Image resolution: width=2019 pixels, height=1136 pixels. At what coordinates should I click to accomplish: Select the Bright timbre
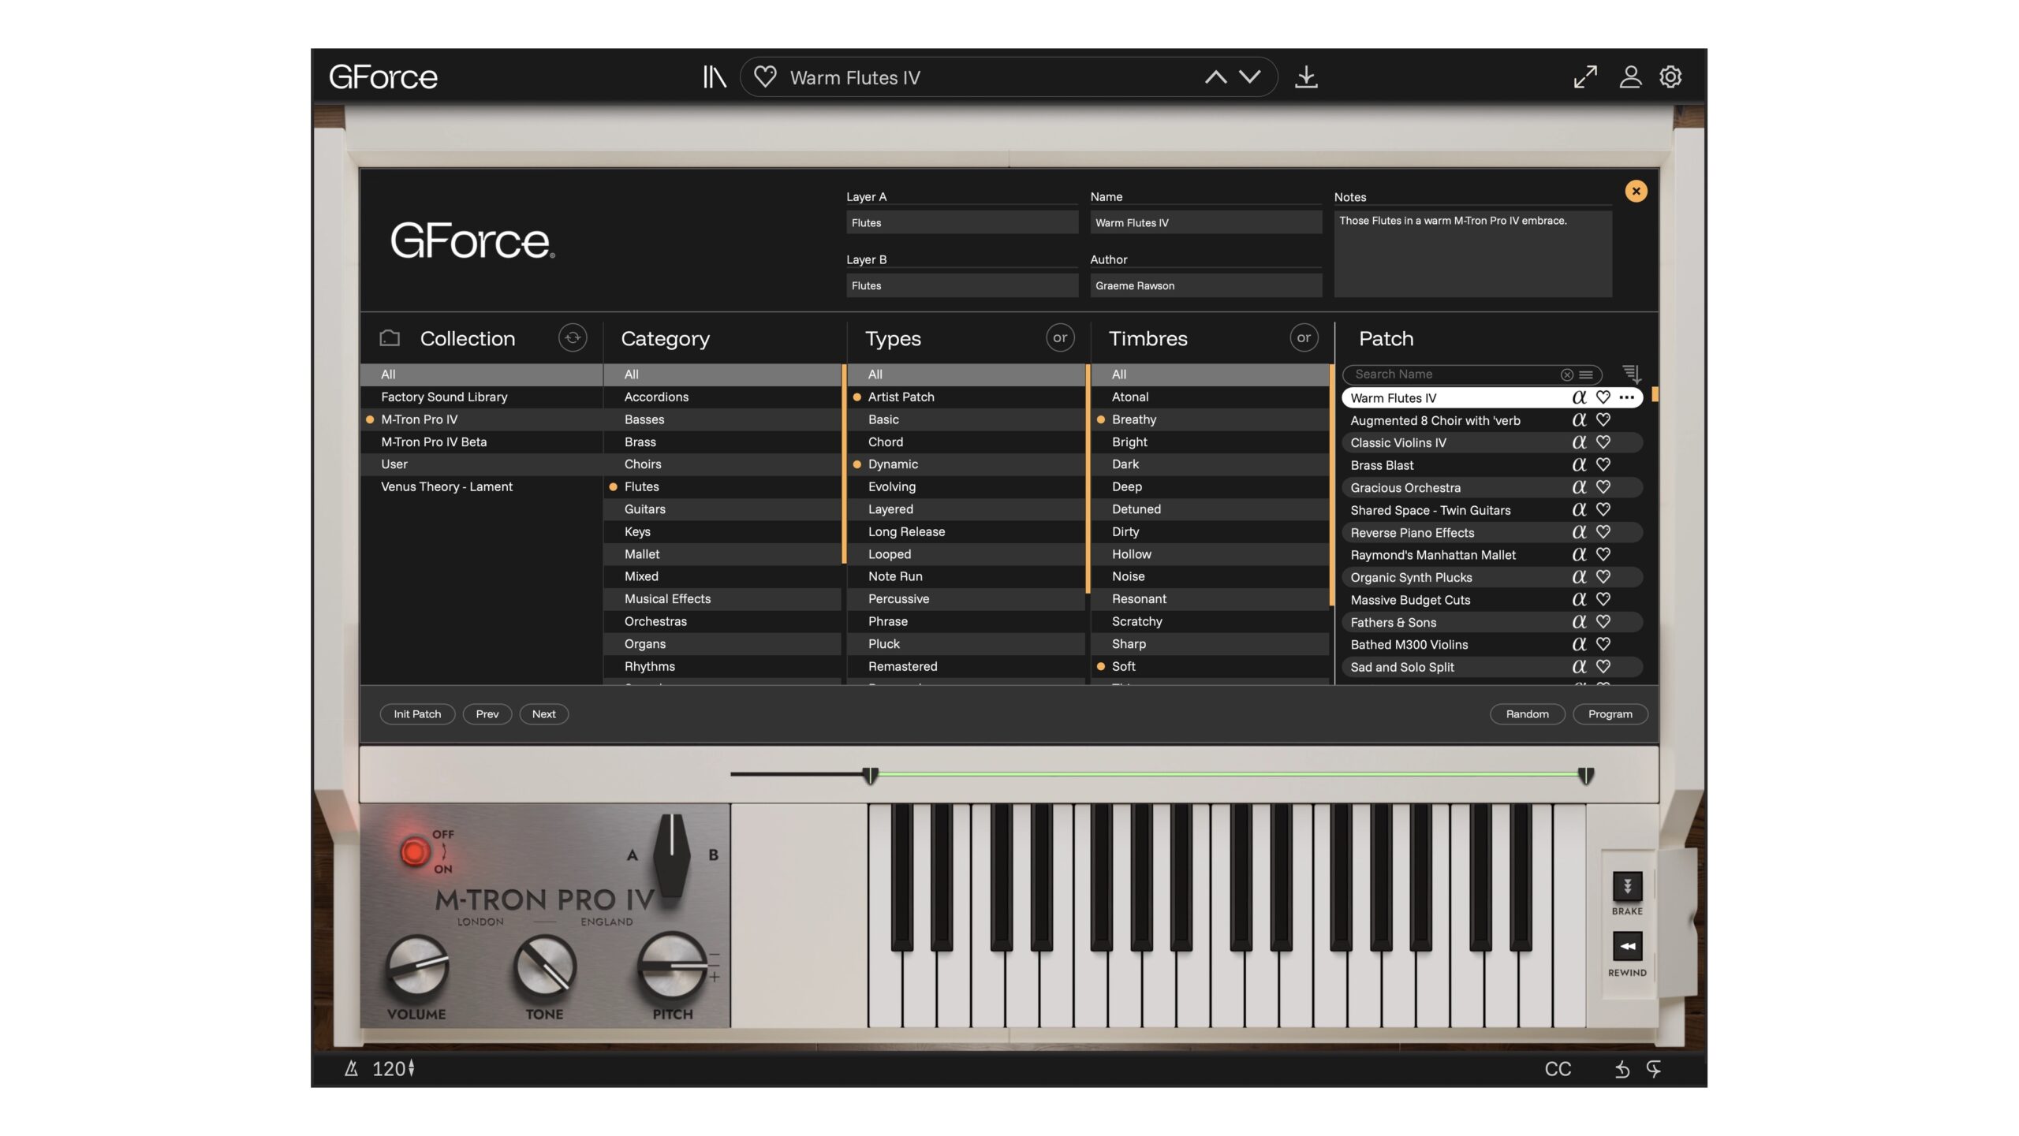1210,442
